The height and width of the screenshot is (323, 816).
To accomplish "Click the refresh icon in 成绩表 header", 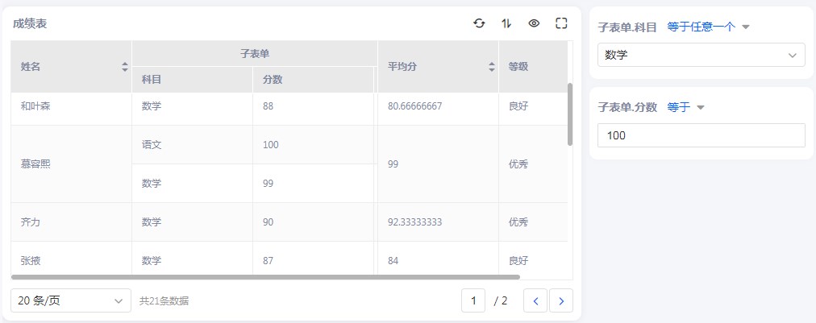I will (x=479, y=23).
